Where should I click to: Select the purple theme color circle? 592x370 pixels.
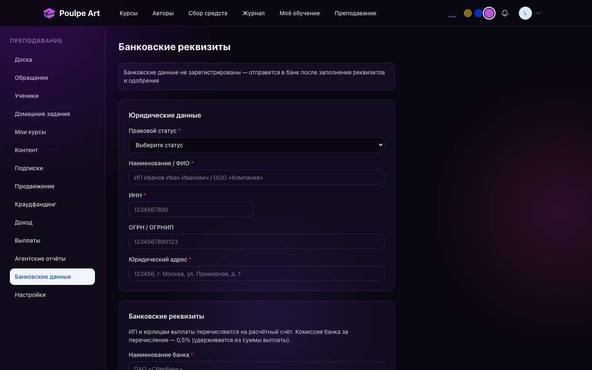(x=489, y=13)
